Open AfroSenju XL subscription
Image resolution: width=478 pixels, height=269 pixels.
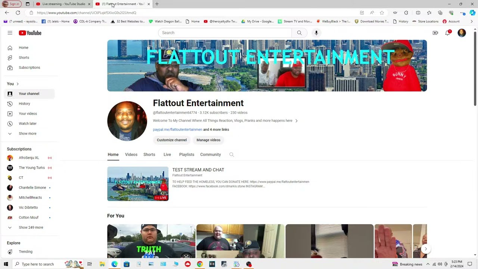29,158
